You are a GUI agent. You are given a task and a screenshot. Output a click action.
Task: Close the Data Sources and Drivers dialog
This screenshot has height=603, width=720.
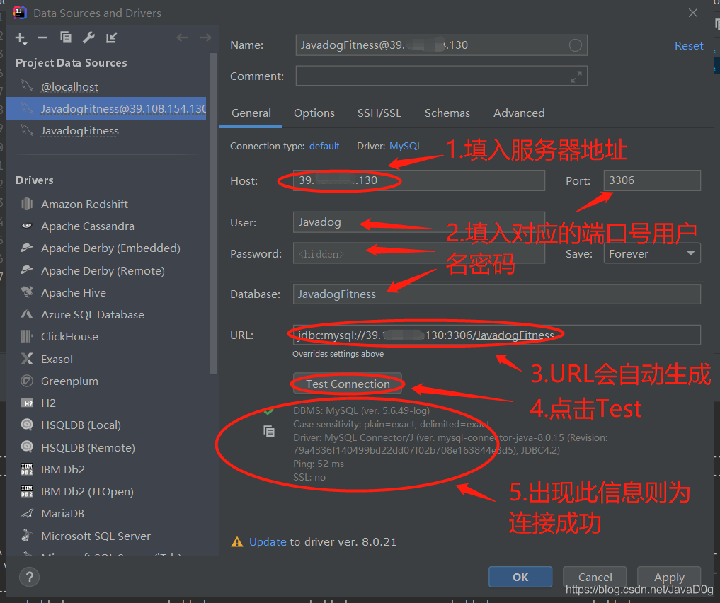click(693, 13)
